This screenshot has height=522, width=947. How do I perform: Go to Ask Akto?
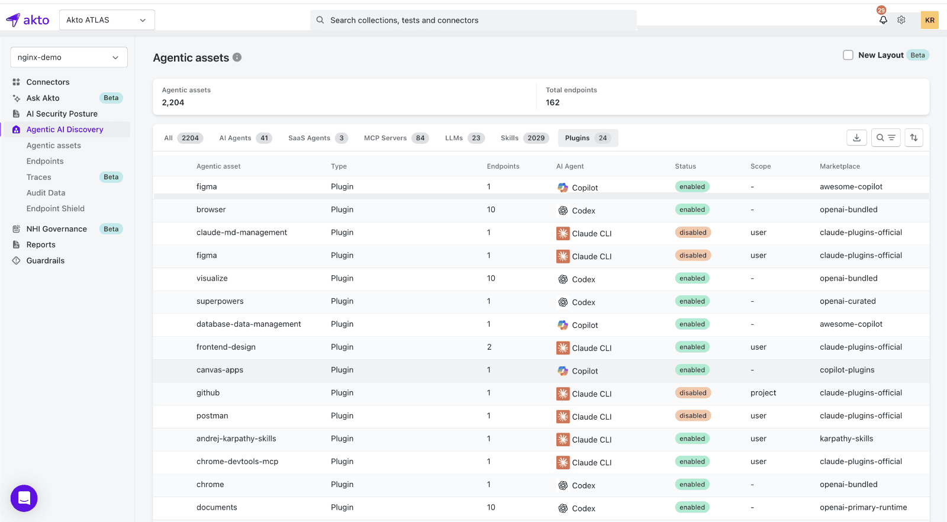[x=43, y=98]
